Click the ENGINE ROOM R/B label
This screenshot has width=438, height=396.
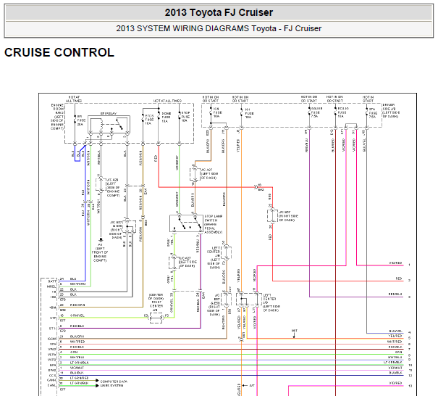(57, 117)
